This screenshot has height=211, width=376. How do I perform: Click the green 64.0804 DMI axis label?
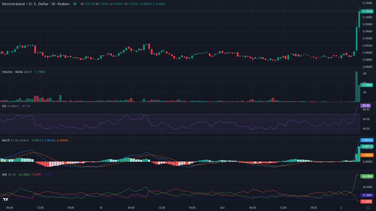pyautogui.click(x=367, y=176)
